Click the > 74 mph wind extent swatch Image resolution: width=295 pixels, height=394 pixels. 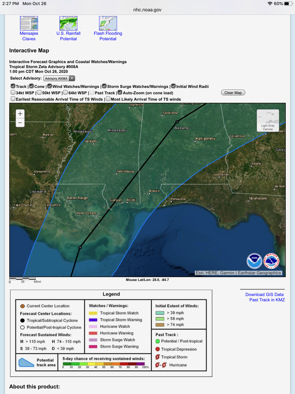[160, 325]
